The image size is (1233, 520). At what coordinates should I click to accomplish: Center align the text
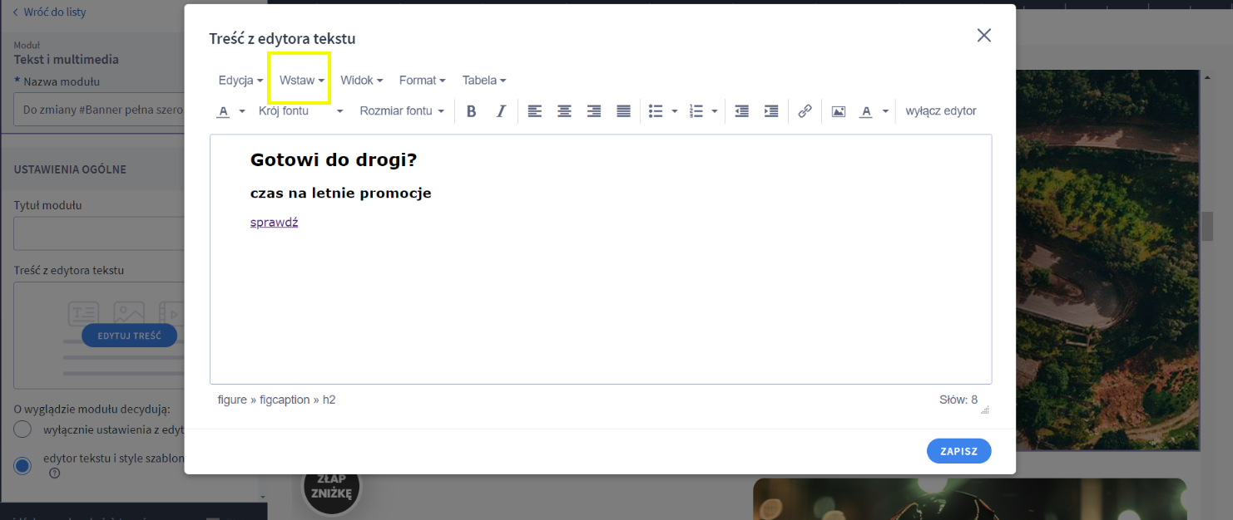(564, 111)
